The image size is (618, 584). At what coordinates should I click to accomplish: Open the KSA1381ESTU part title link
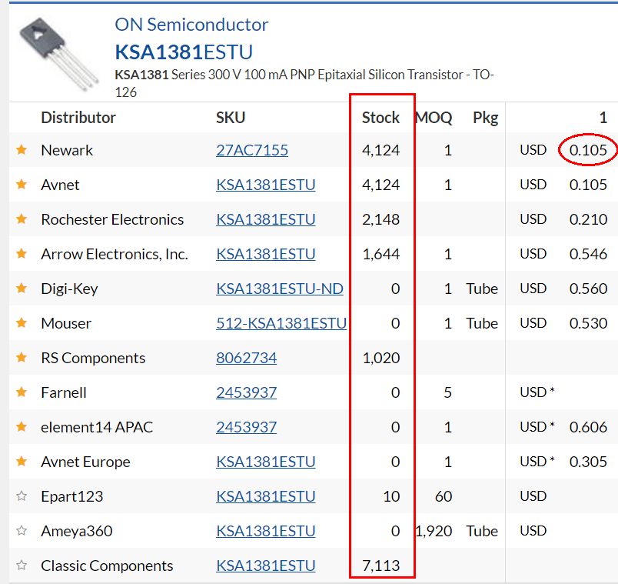click(x=184, y=52)
